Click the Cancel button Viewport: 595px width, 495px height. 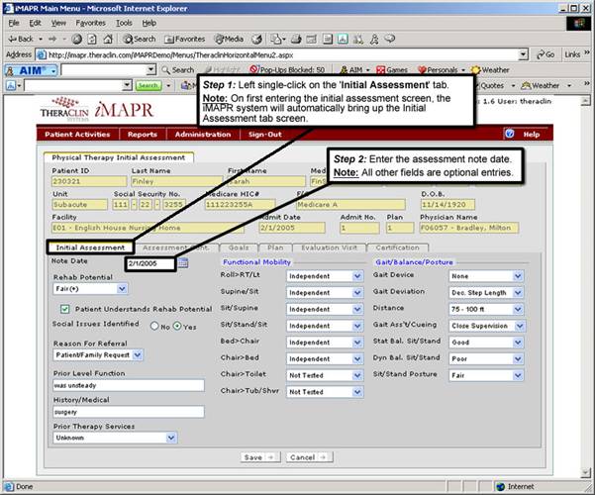[x=309, y=457]
